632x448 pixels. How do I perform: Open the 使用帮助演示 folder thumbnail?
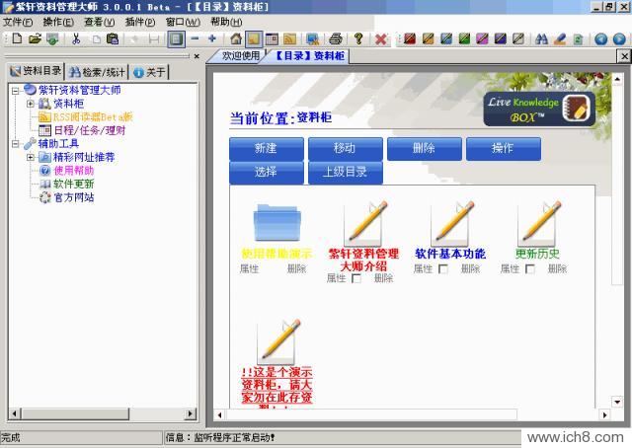[x=276, y=223]
